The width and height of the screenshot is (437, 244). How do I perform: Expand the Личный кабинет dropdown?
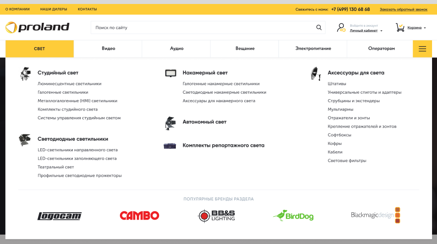pos(366,30)
